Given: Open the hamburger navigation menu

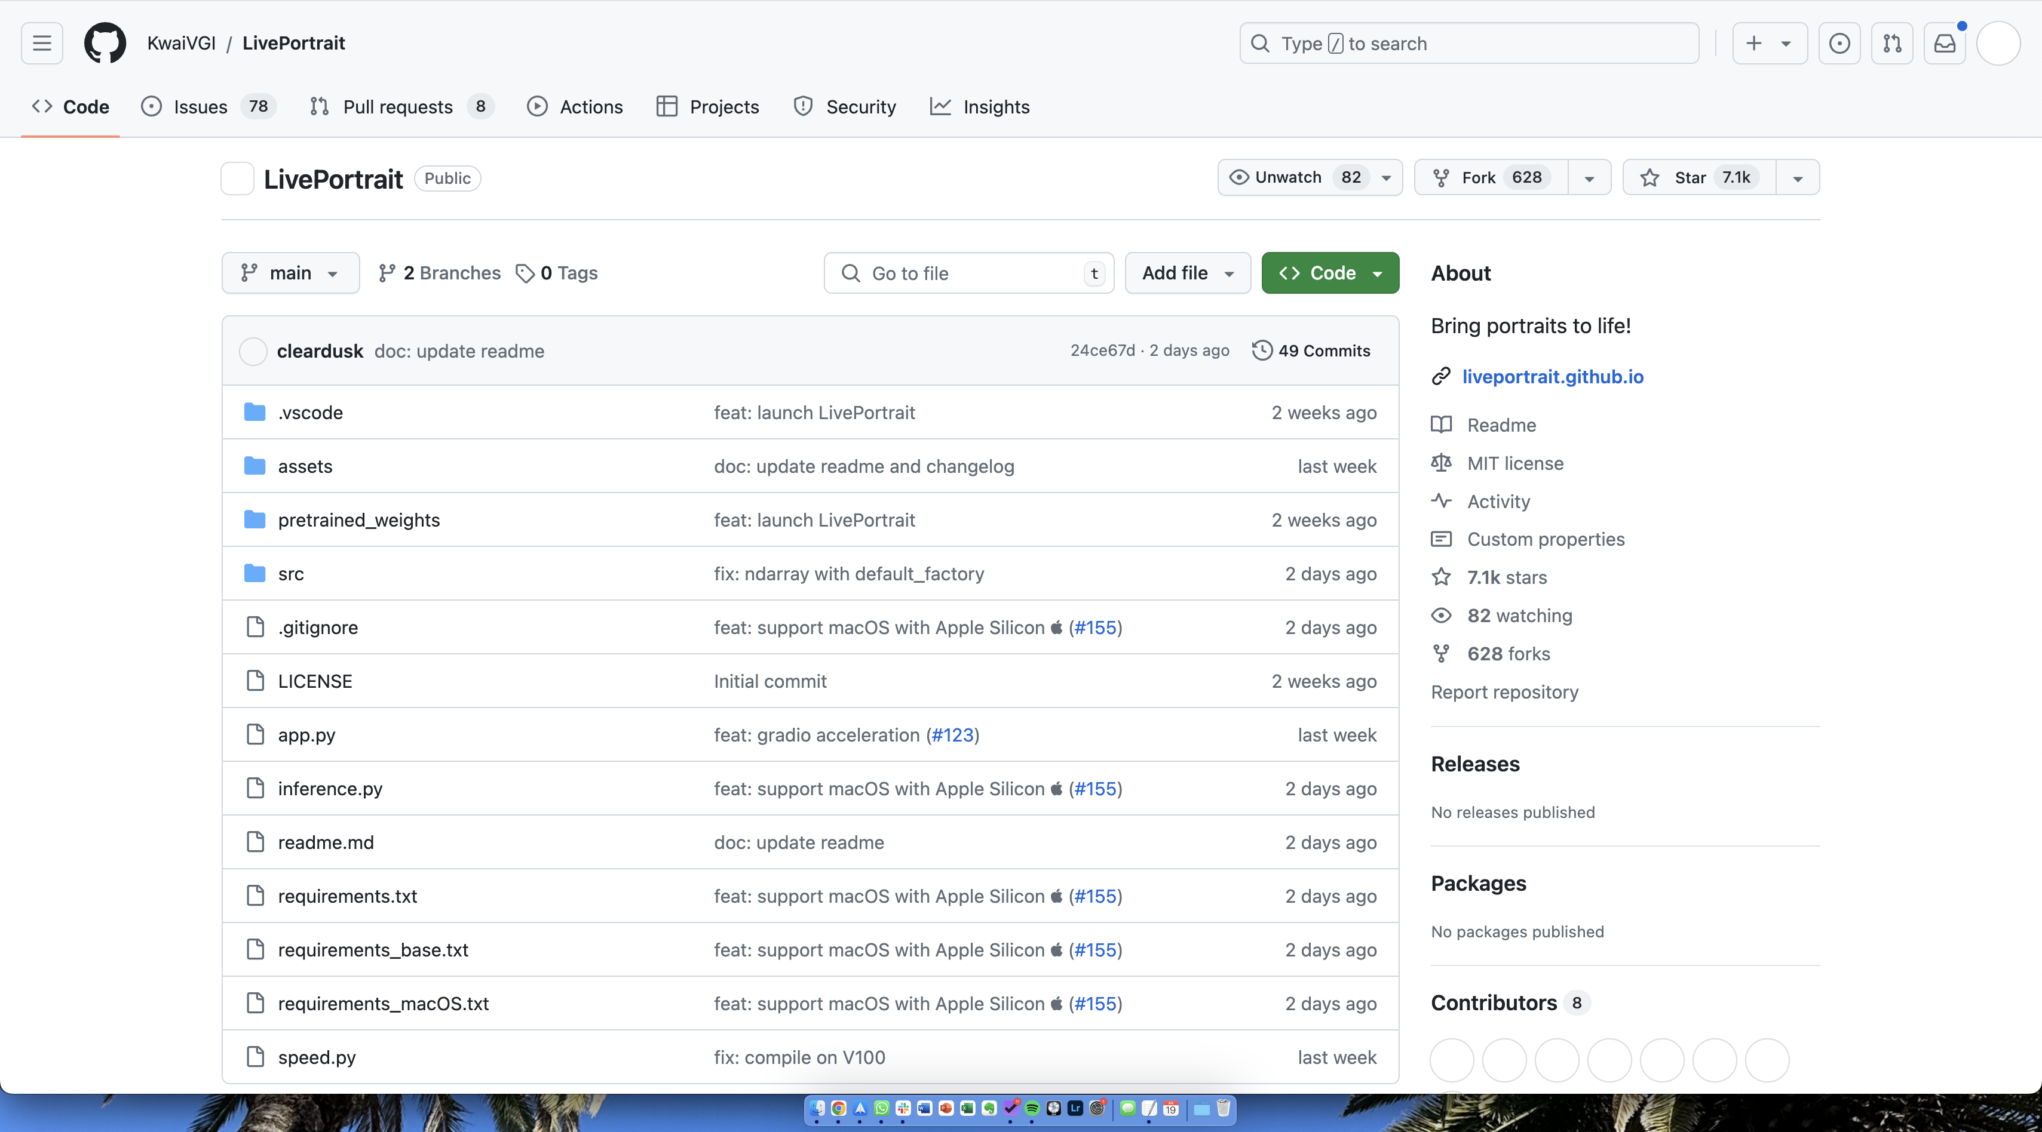Looking at the screenshot, I should (42, 43).
